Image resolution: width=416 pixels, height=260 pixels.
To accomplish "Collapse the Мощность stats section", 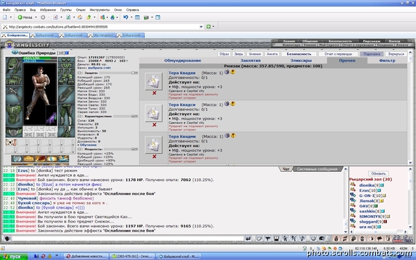I will tap(79, 149).
